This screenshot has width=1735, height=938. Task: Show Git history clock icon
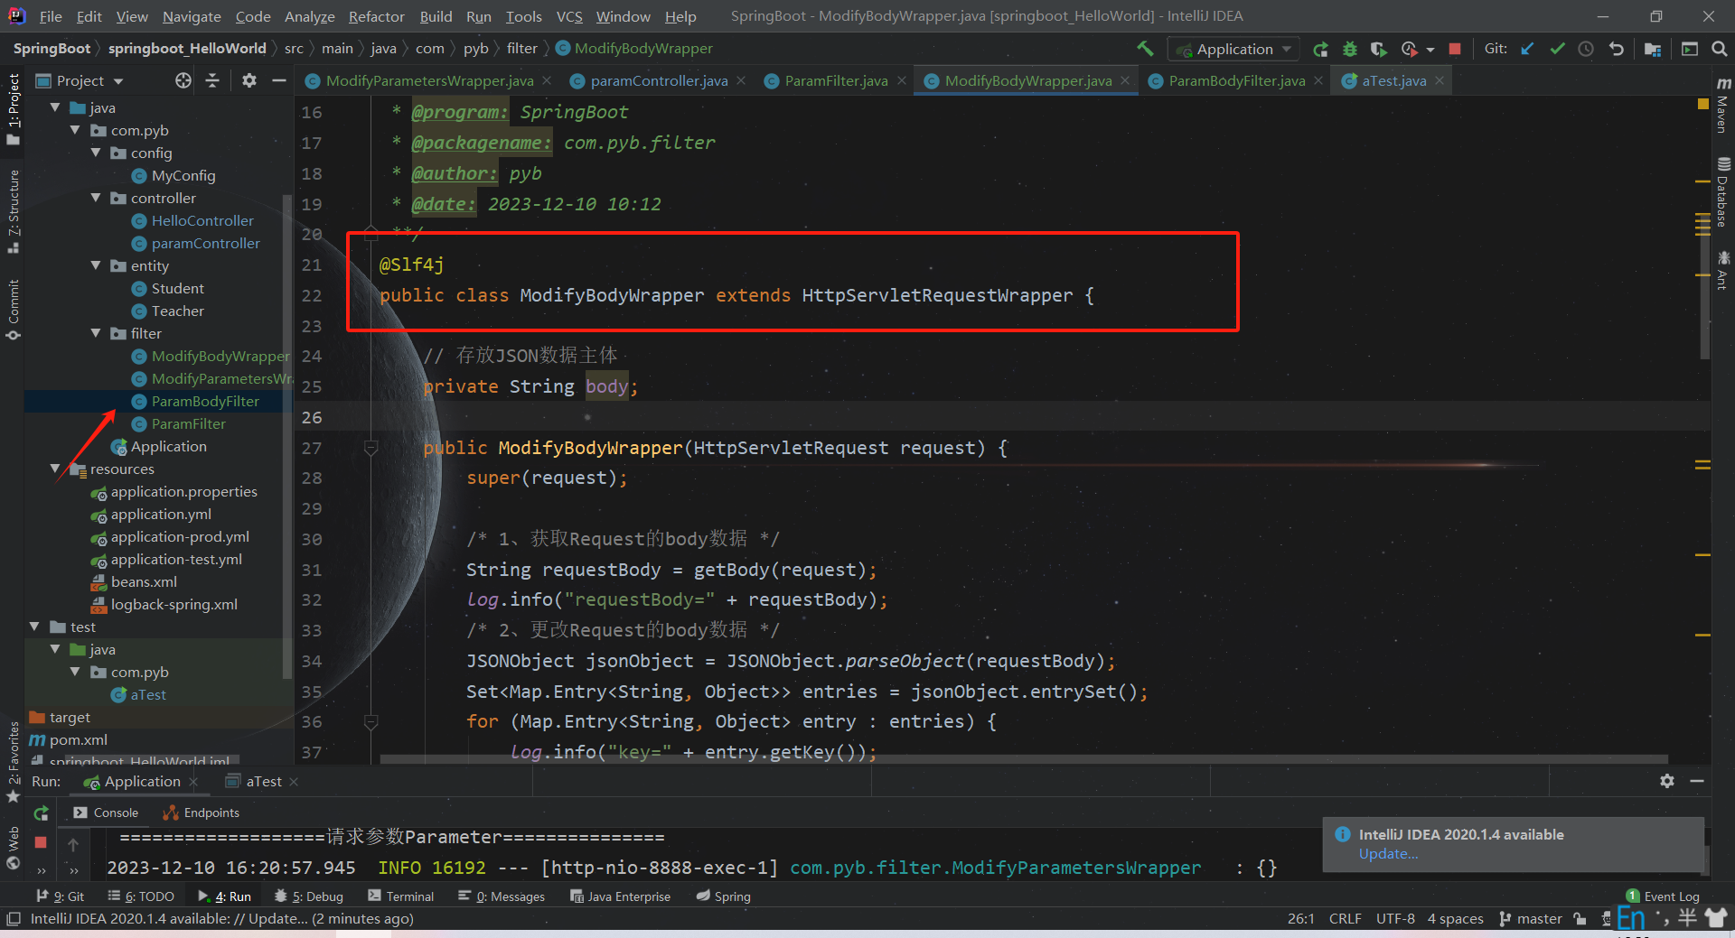tap(1586, 49)
